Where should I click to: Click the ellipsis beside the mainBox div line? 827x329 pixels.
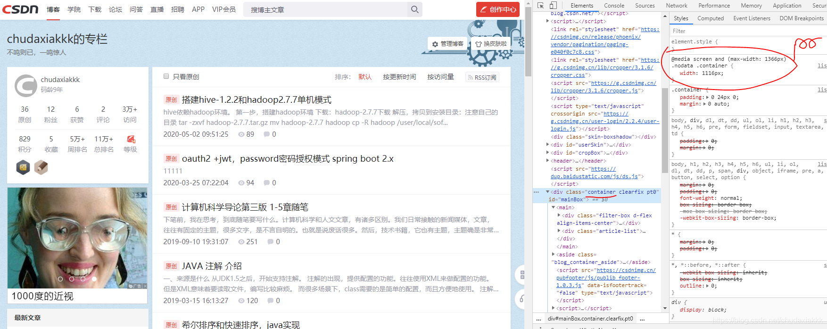tap(536, 192)
